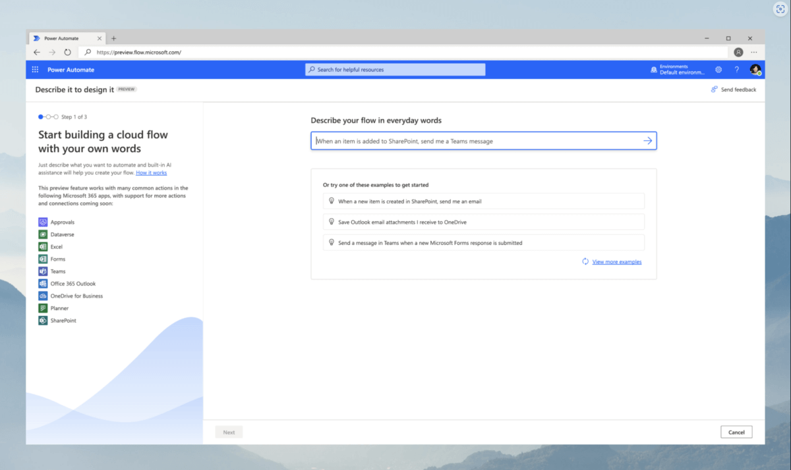Click the browser forward arrow
The height and width of the screenshot is (470, 791).
tap(52, 52)
